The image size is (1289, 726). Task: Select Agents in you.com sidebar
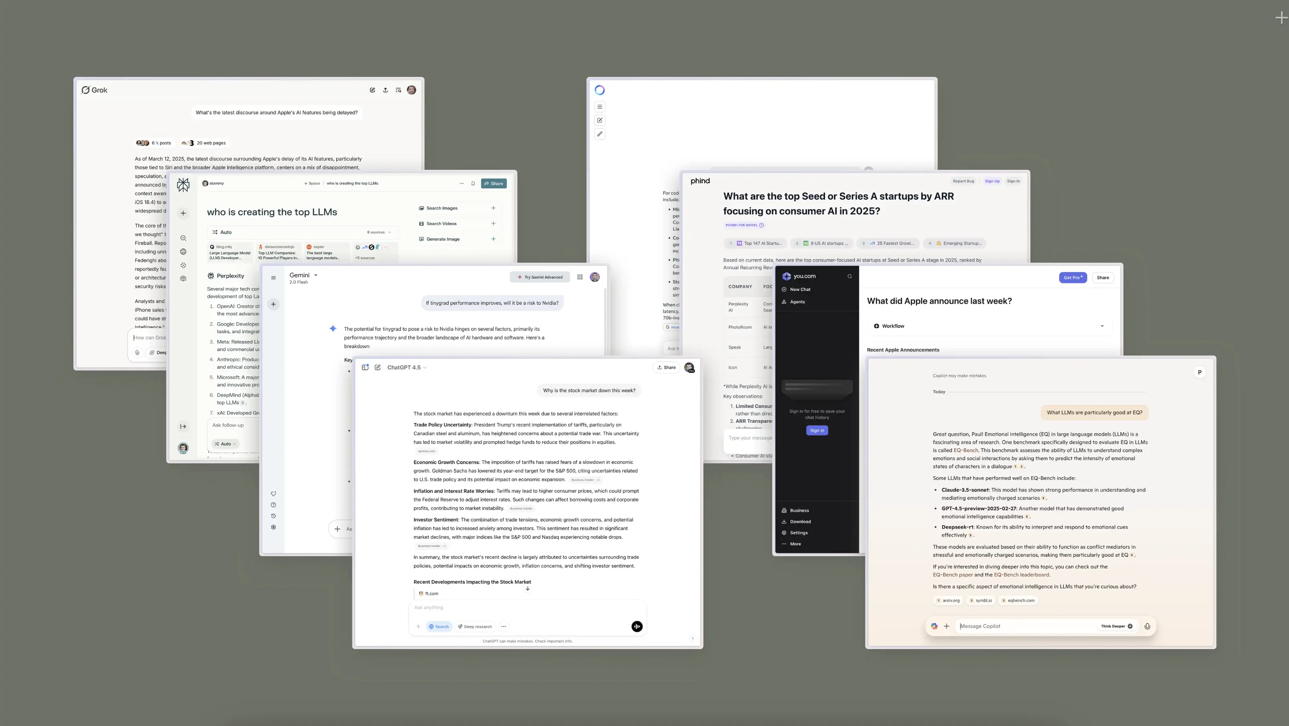click(x=797, y=302)
